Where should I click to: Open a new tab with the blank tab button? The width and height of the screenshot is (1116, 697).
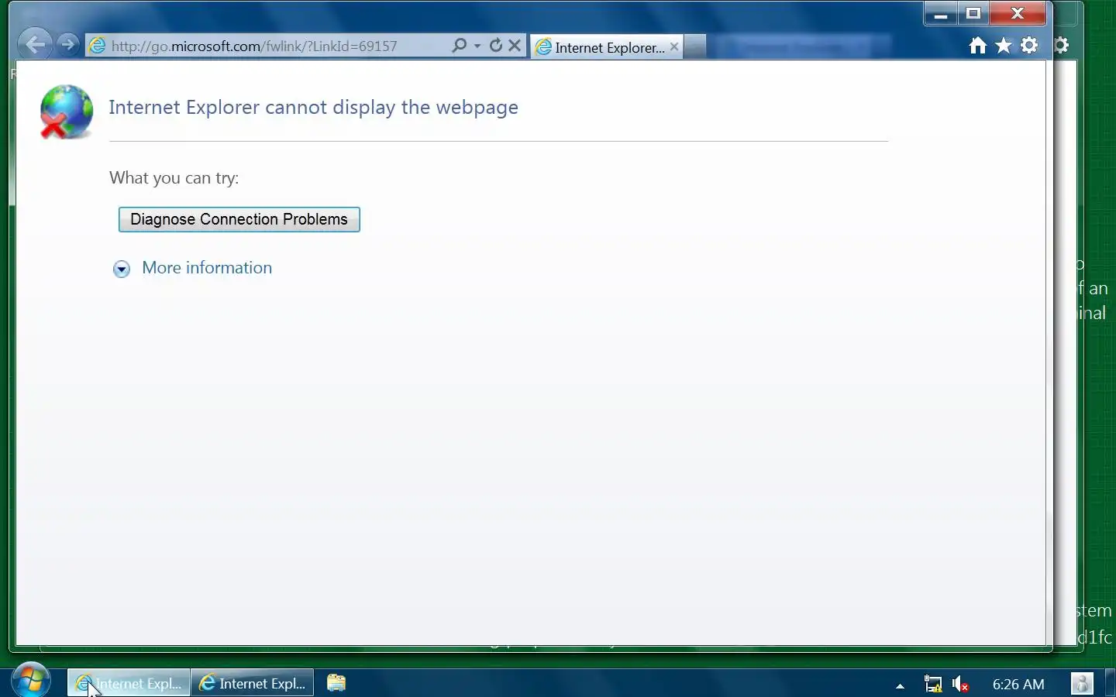695,47
